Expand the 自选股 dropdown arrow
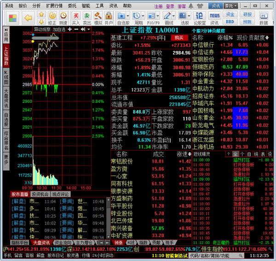 click(128, 16)
